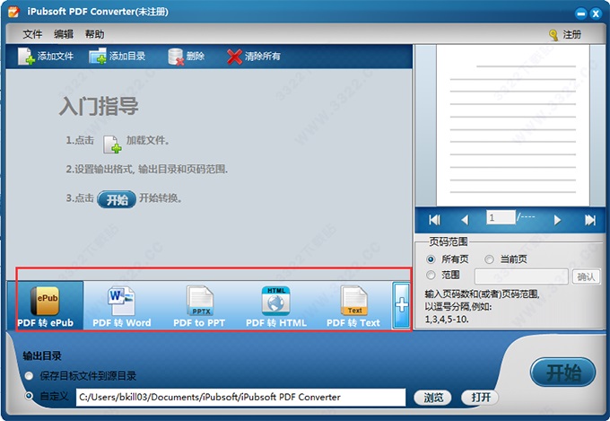
Task: Select the 当前页 radio button
Action: pyautogui.click(x=489, y=259)
